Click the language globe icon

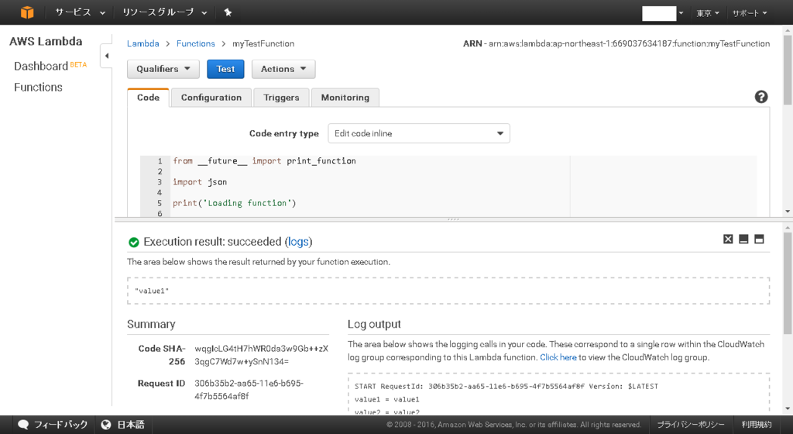pos(105,425)
